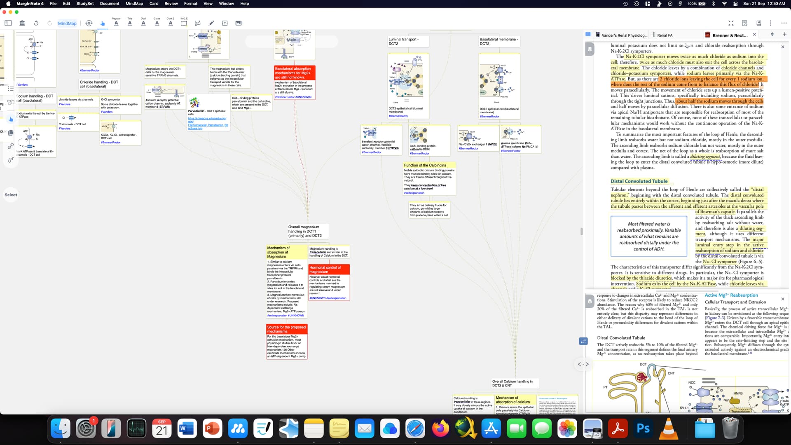Viewport: 791px width, 445px height.
Task: Toggle the split document view icon
Action: coord(588,34)
